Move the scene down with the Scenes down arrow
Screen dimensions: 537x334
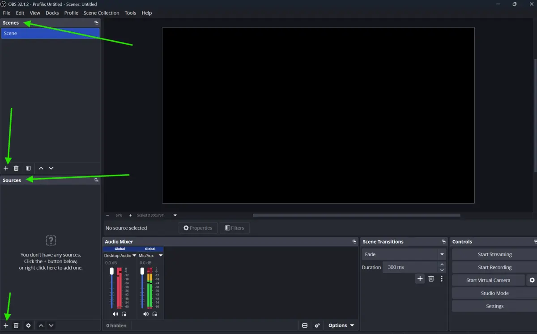pos(51,168)
